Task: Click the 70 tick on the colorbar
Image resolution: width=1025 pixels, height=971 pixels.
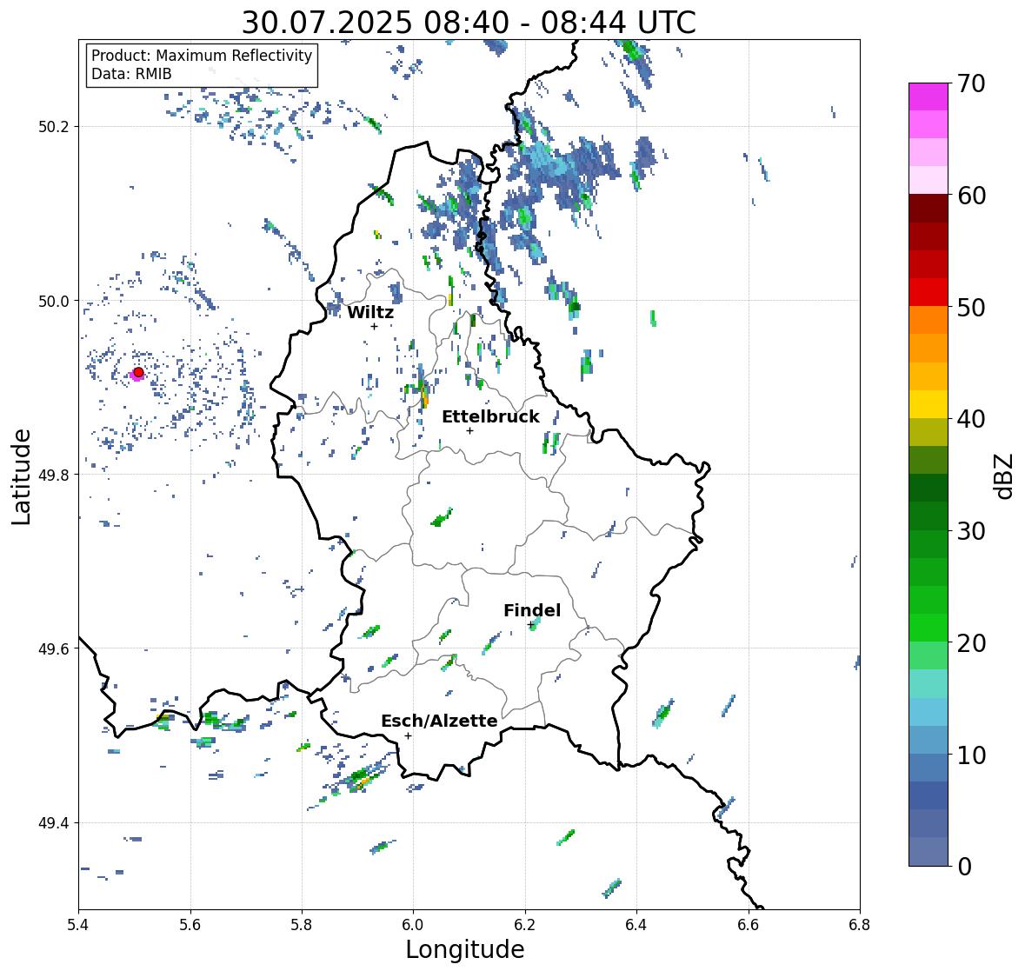Action: point(971,83)
